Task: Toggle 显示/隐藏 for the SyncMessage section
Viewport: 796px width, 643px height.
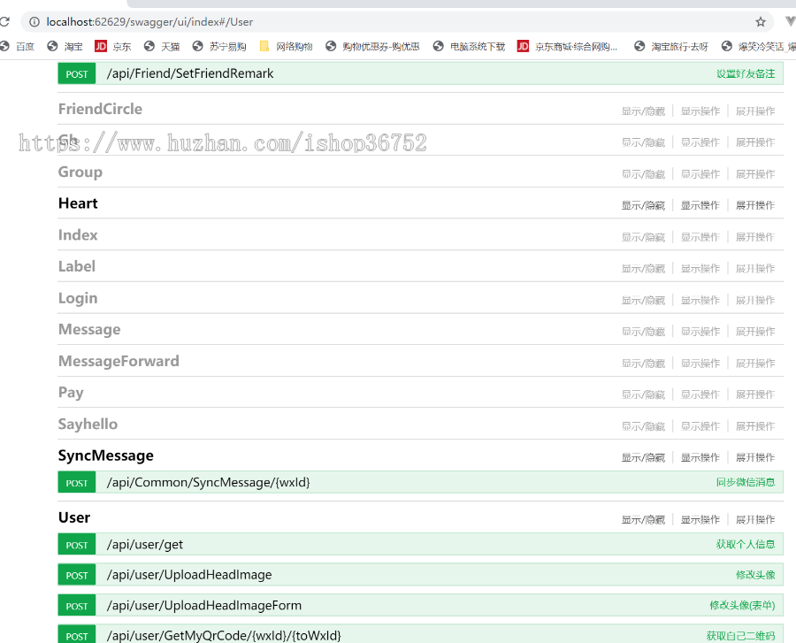Action: pos(643,457)
